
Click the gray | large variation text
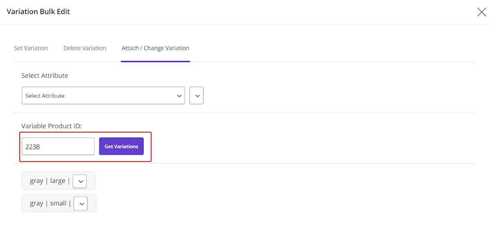pyautogui.click(x=49, y=181)
